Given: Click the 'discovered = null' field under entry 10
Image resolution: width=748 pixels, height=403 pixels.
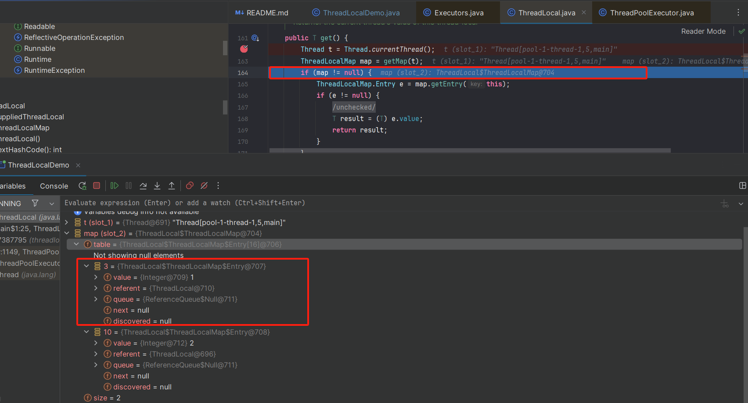Looking at the screenshot, I should point(137,387).
